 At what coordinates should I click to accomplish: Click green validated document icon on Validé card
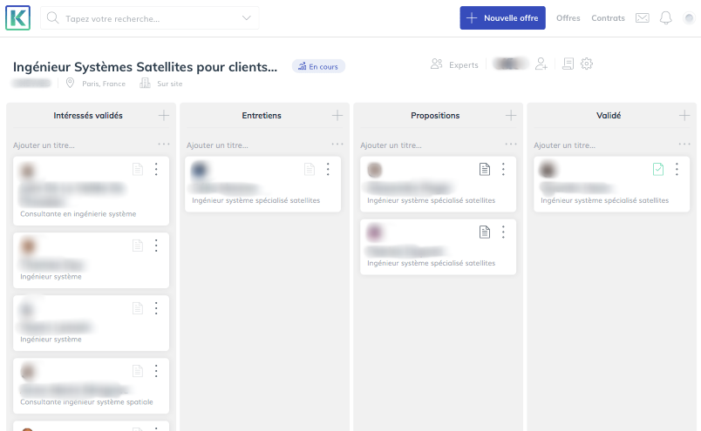[x=658, y=169]
